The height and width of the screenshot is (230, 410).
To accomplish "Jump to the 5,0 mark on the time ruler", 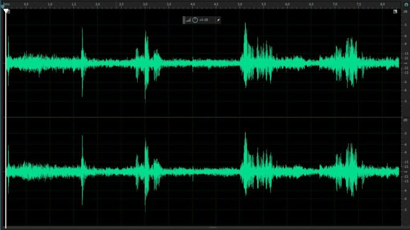I will (x=240, y=4).
